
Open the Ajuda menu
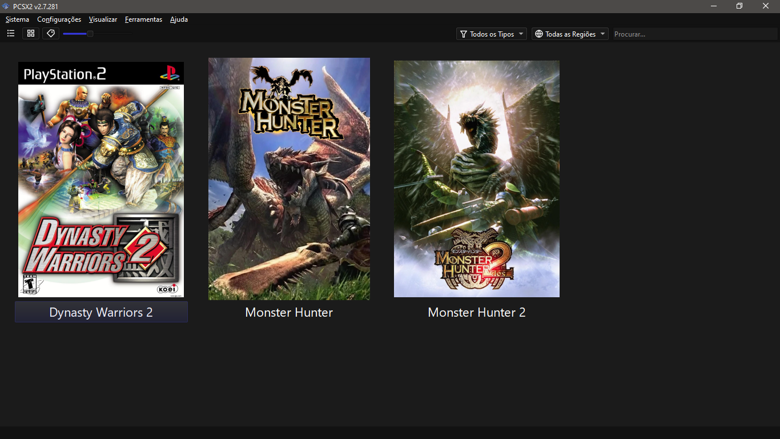point(179,19)
